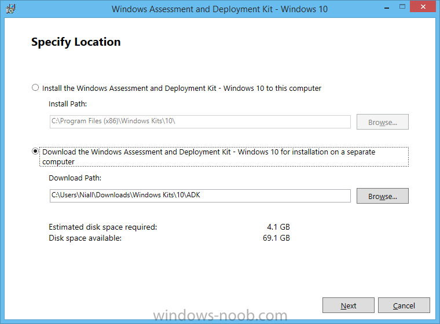Minimize the ADK setup window
This screenshot has height=324, width=440.
click(x=387, y=8)
